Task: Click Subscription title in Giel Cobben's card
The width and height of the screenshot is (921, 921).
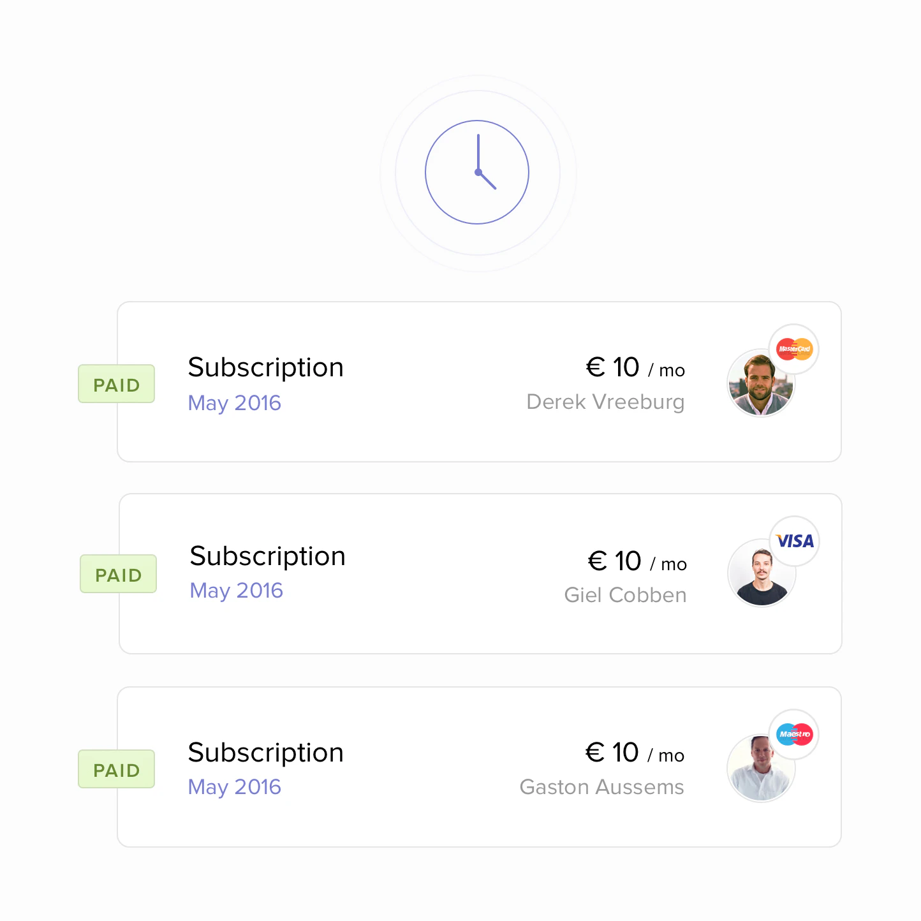Action: click(x=267, y=557)
